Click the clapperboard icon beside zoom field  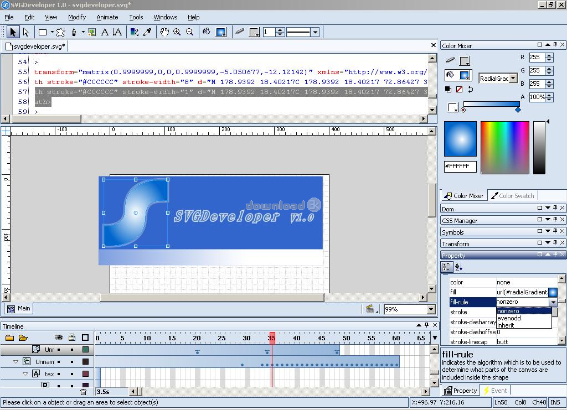tap(369, 309)
